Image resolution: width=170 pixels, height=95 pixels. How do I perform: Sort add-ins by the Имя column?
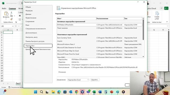tap(76, 18)
